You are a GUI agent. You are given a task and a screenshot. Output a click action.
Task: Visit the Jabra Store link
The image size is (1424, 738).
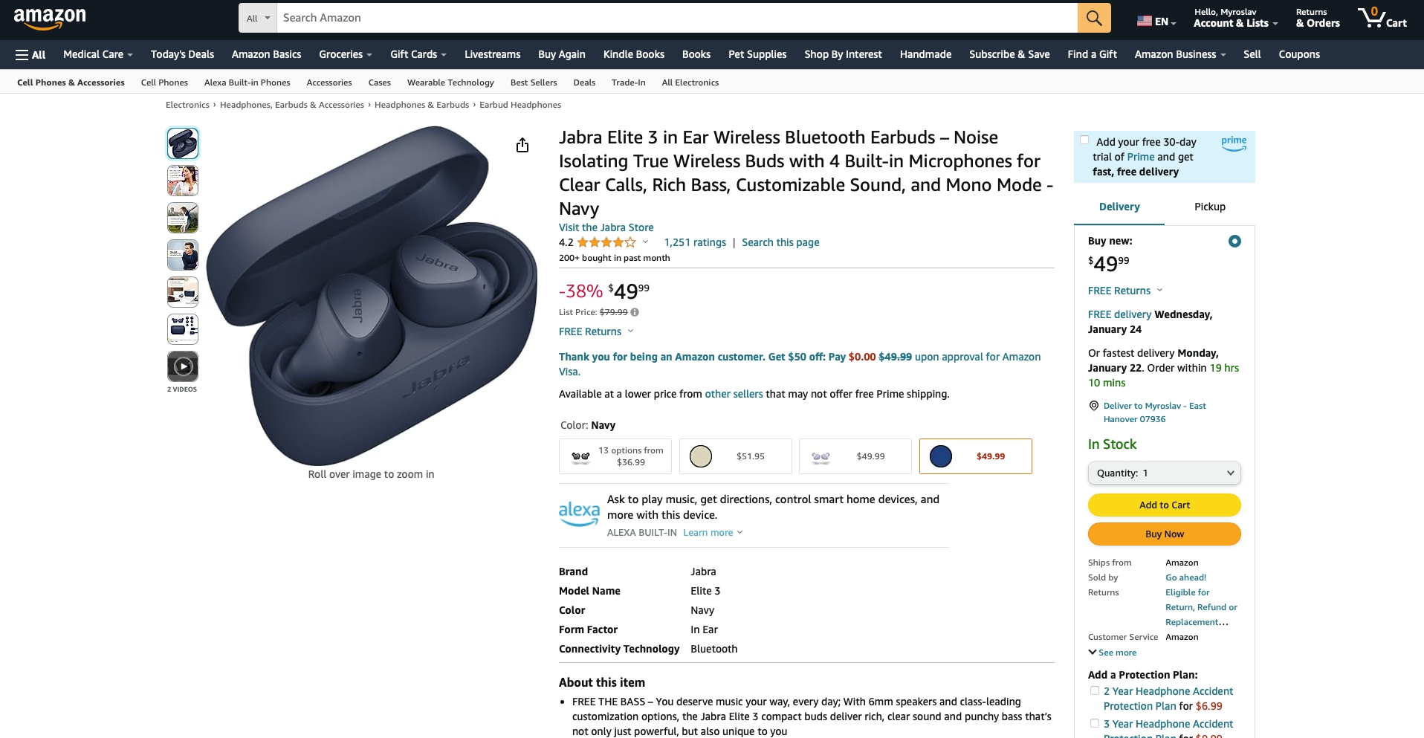[606, 227]
